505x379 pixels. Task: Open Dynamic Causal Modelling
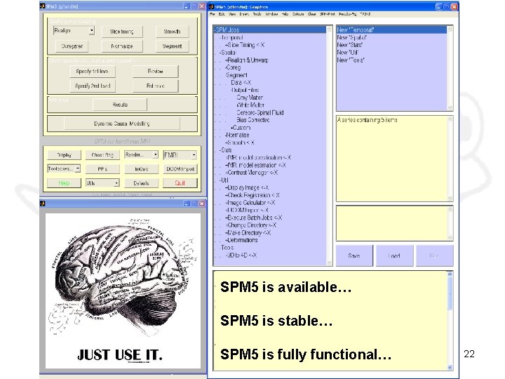(122, 124)
